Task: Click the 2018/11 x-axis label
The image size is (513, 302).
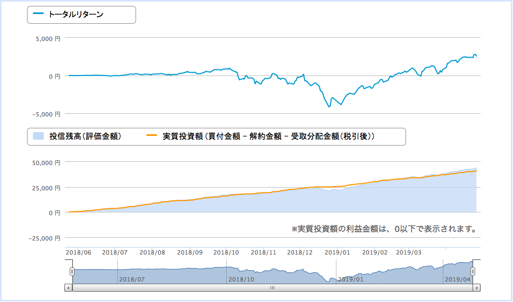Action: [264, 252]
